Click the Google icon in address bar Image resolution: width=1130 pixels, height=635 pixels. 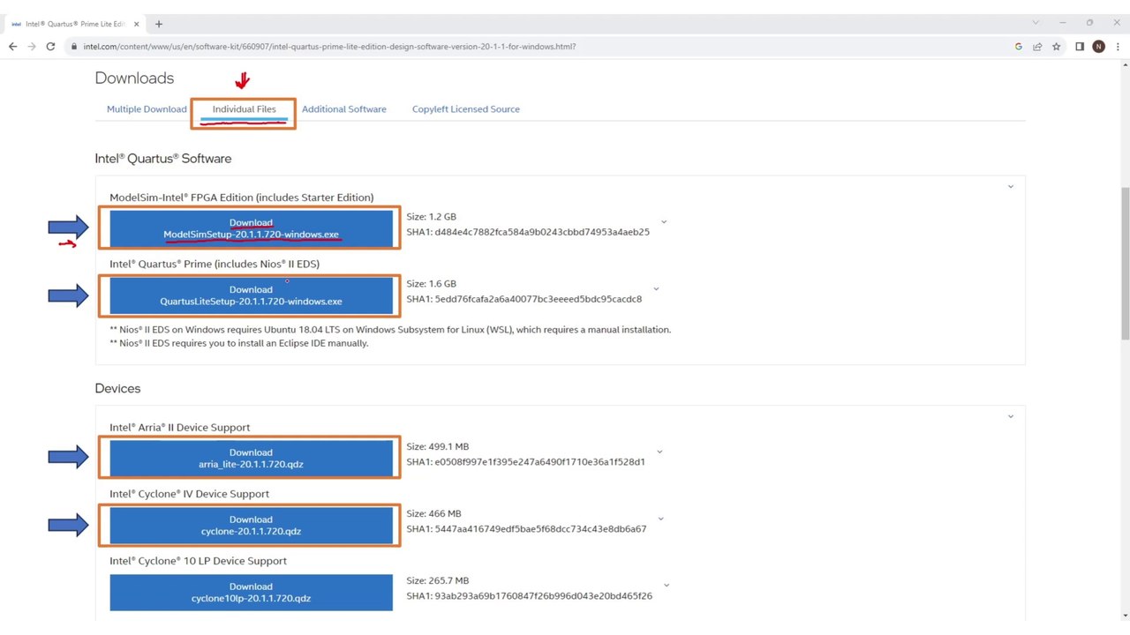1019,47
